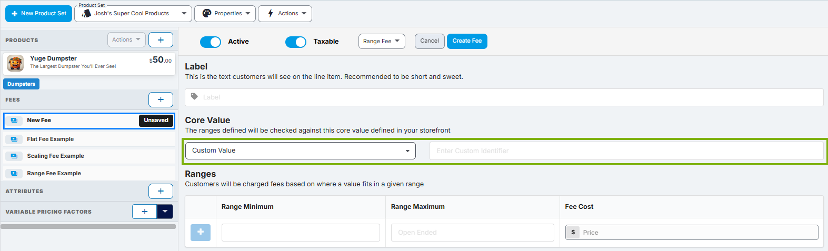This screenshot has height=251, width=828.
Task: Expand variable pricing factors dropdown arrow
Action: (x=165, y=212)
